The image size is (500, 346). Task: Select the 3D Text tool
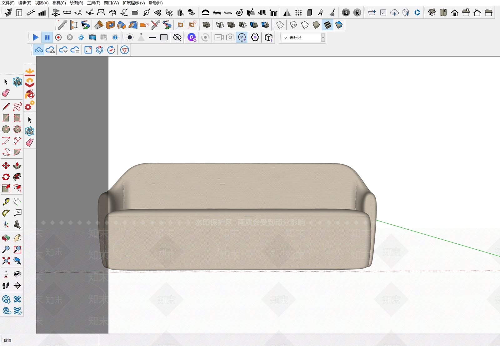tap(17, 224)
